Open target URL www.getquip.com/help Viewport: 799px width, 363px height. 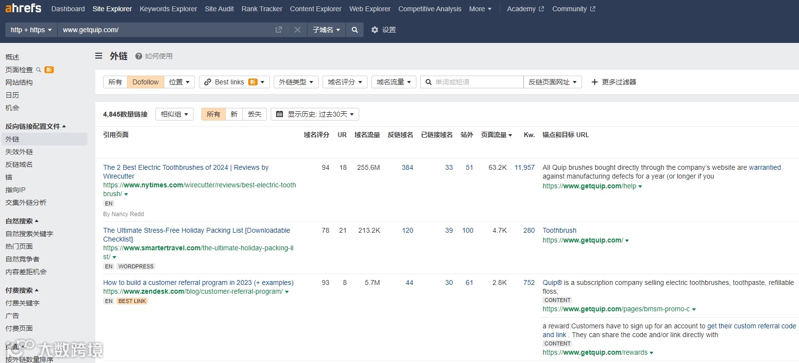[x=589, y=186]
